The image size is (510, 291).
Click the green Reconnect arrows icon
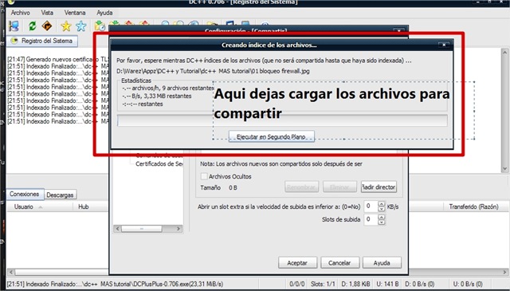click(x=32, y=26)
